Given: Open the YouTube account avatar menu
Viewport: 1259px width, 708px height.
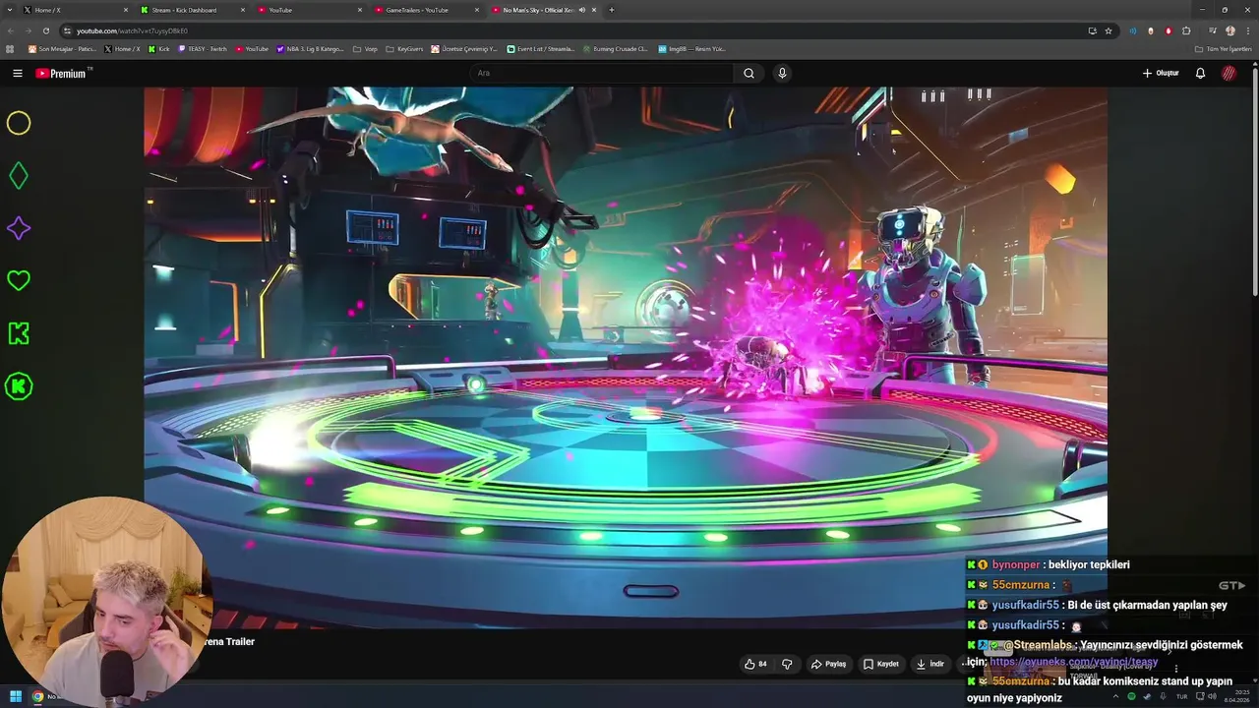Looking at the screenshot, I should coord(1229,73).
